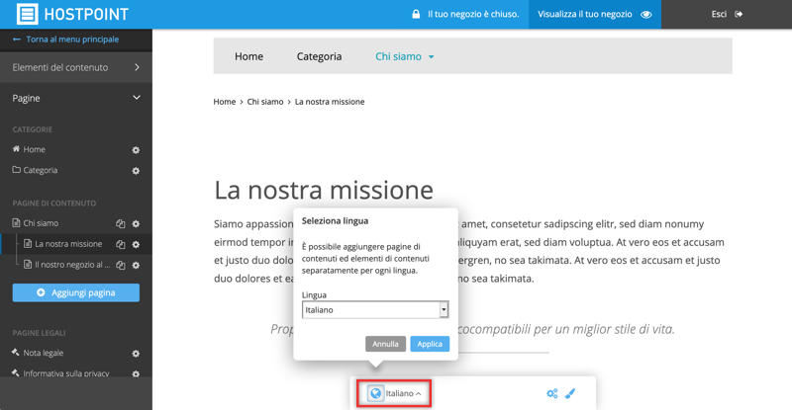Screen dimensions: 792x410
Task: Click Esci to log out
Action: click(719, 14)
